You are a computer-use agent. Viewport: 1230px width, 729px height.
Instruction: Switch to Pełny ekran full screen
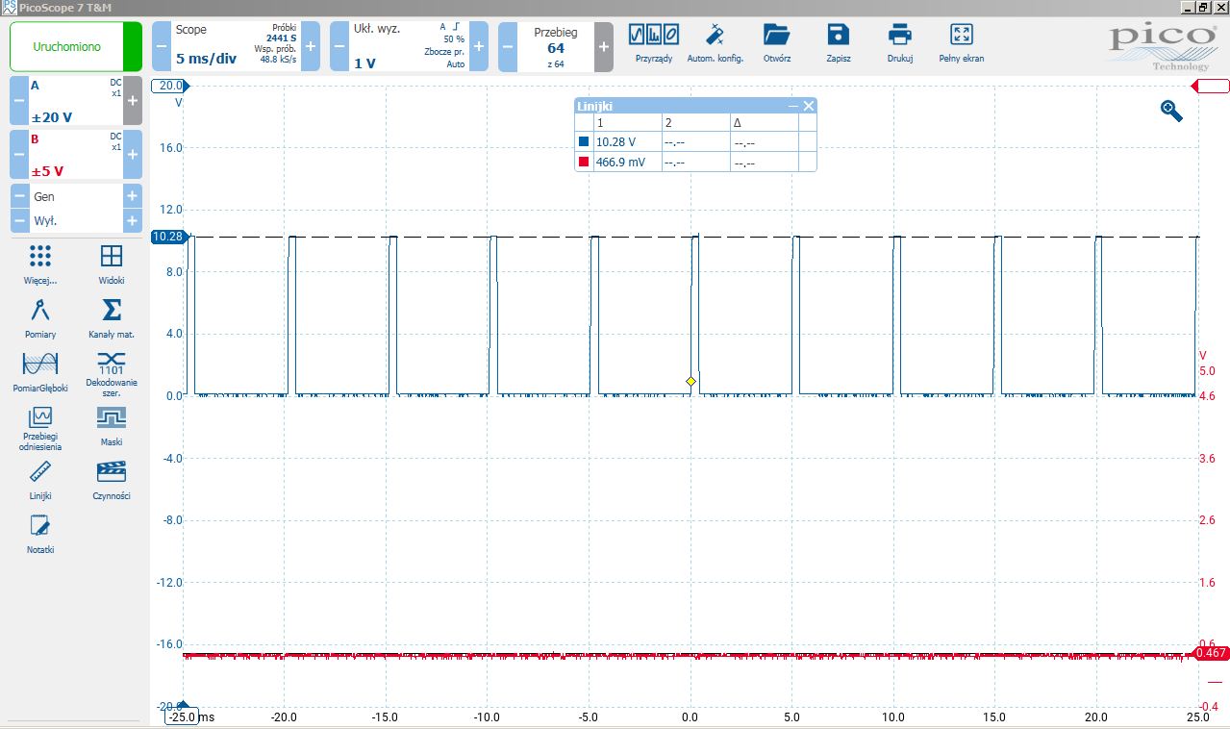coord(962,44)
